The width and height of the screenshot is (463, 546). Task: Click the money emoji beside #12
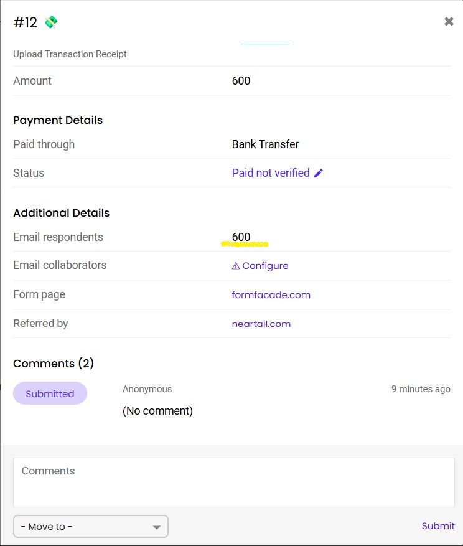pos(51,22)
